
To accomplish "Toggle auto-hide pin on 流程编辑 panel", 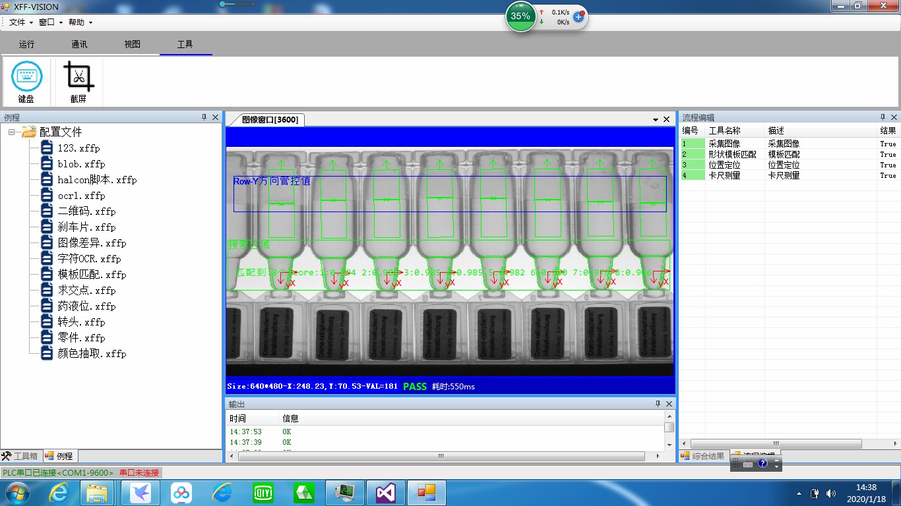I will coord(882,117).
